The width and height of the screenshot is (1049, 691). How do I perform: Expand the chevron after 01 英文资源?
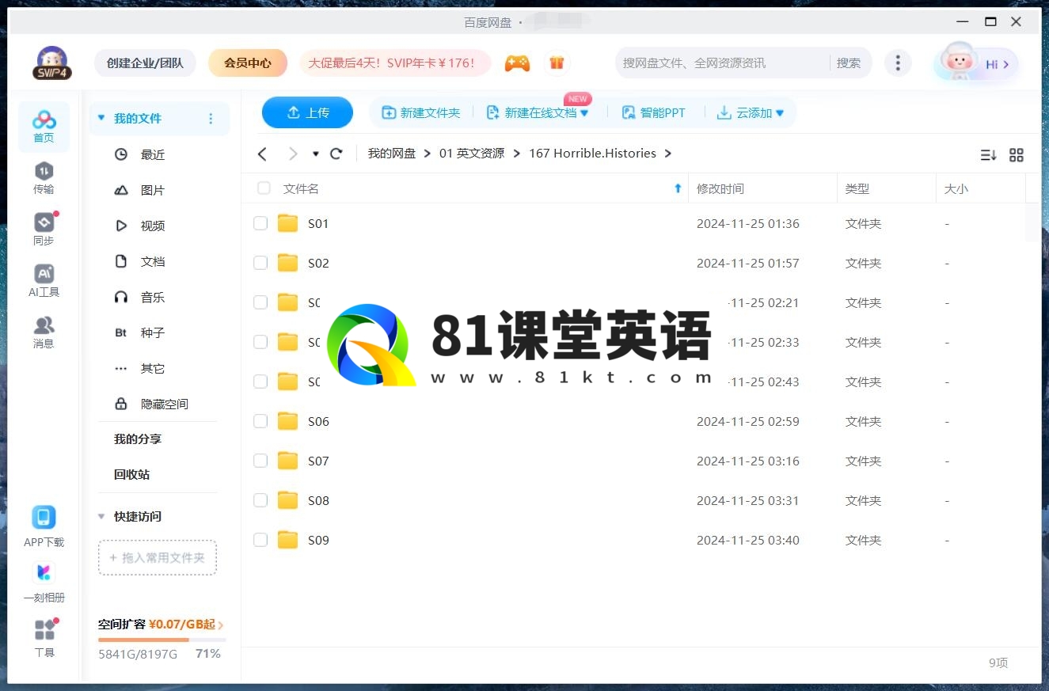(x=517, y=154)
